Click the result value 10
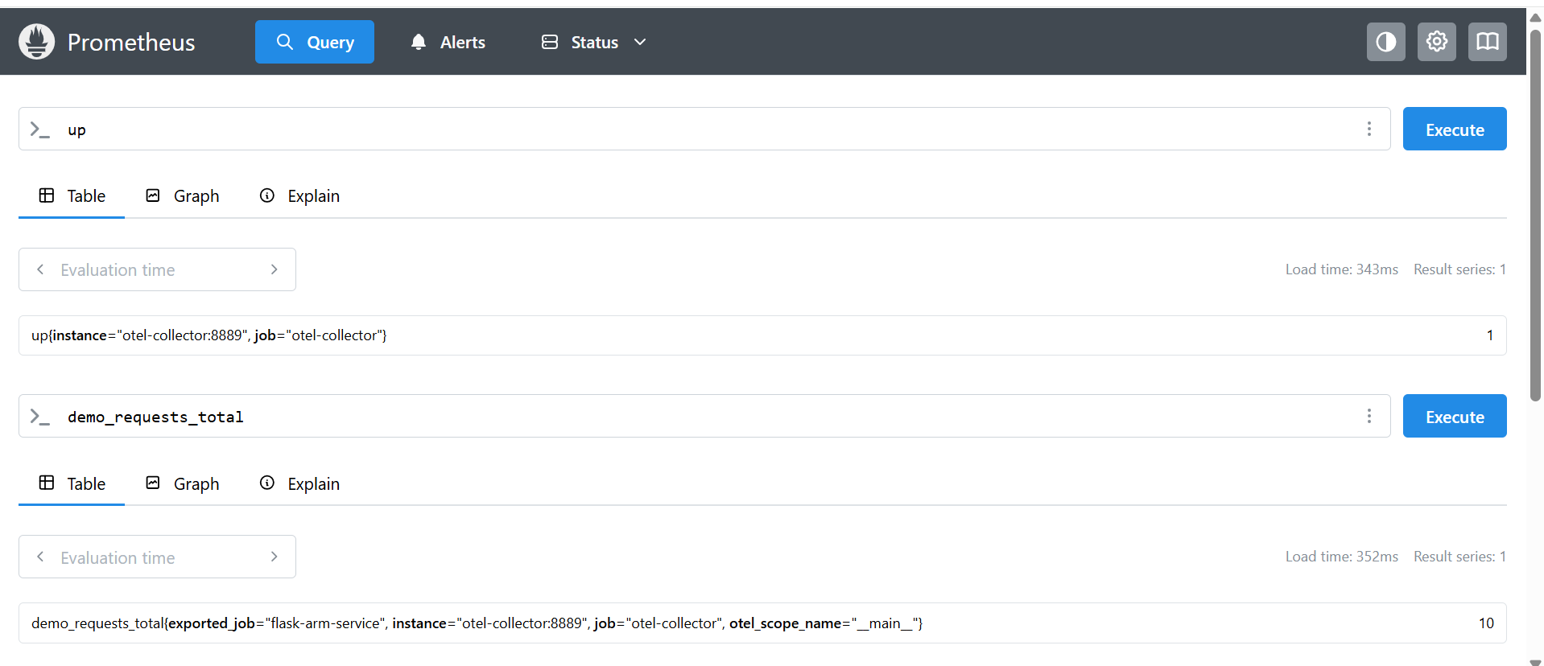Image resolution: width=1544 pixels, height=666 pixels. pos(1486,623)
